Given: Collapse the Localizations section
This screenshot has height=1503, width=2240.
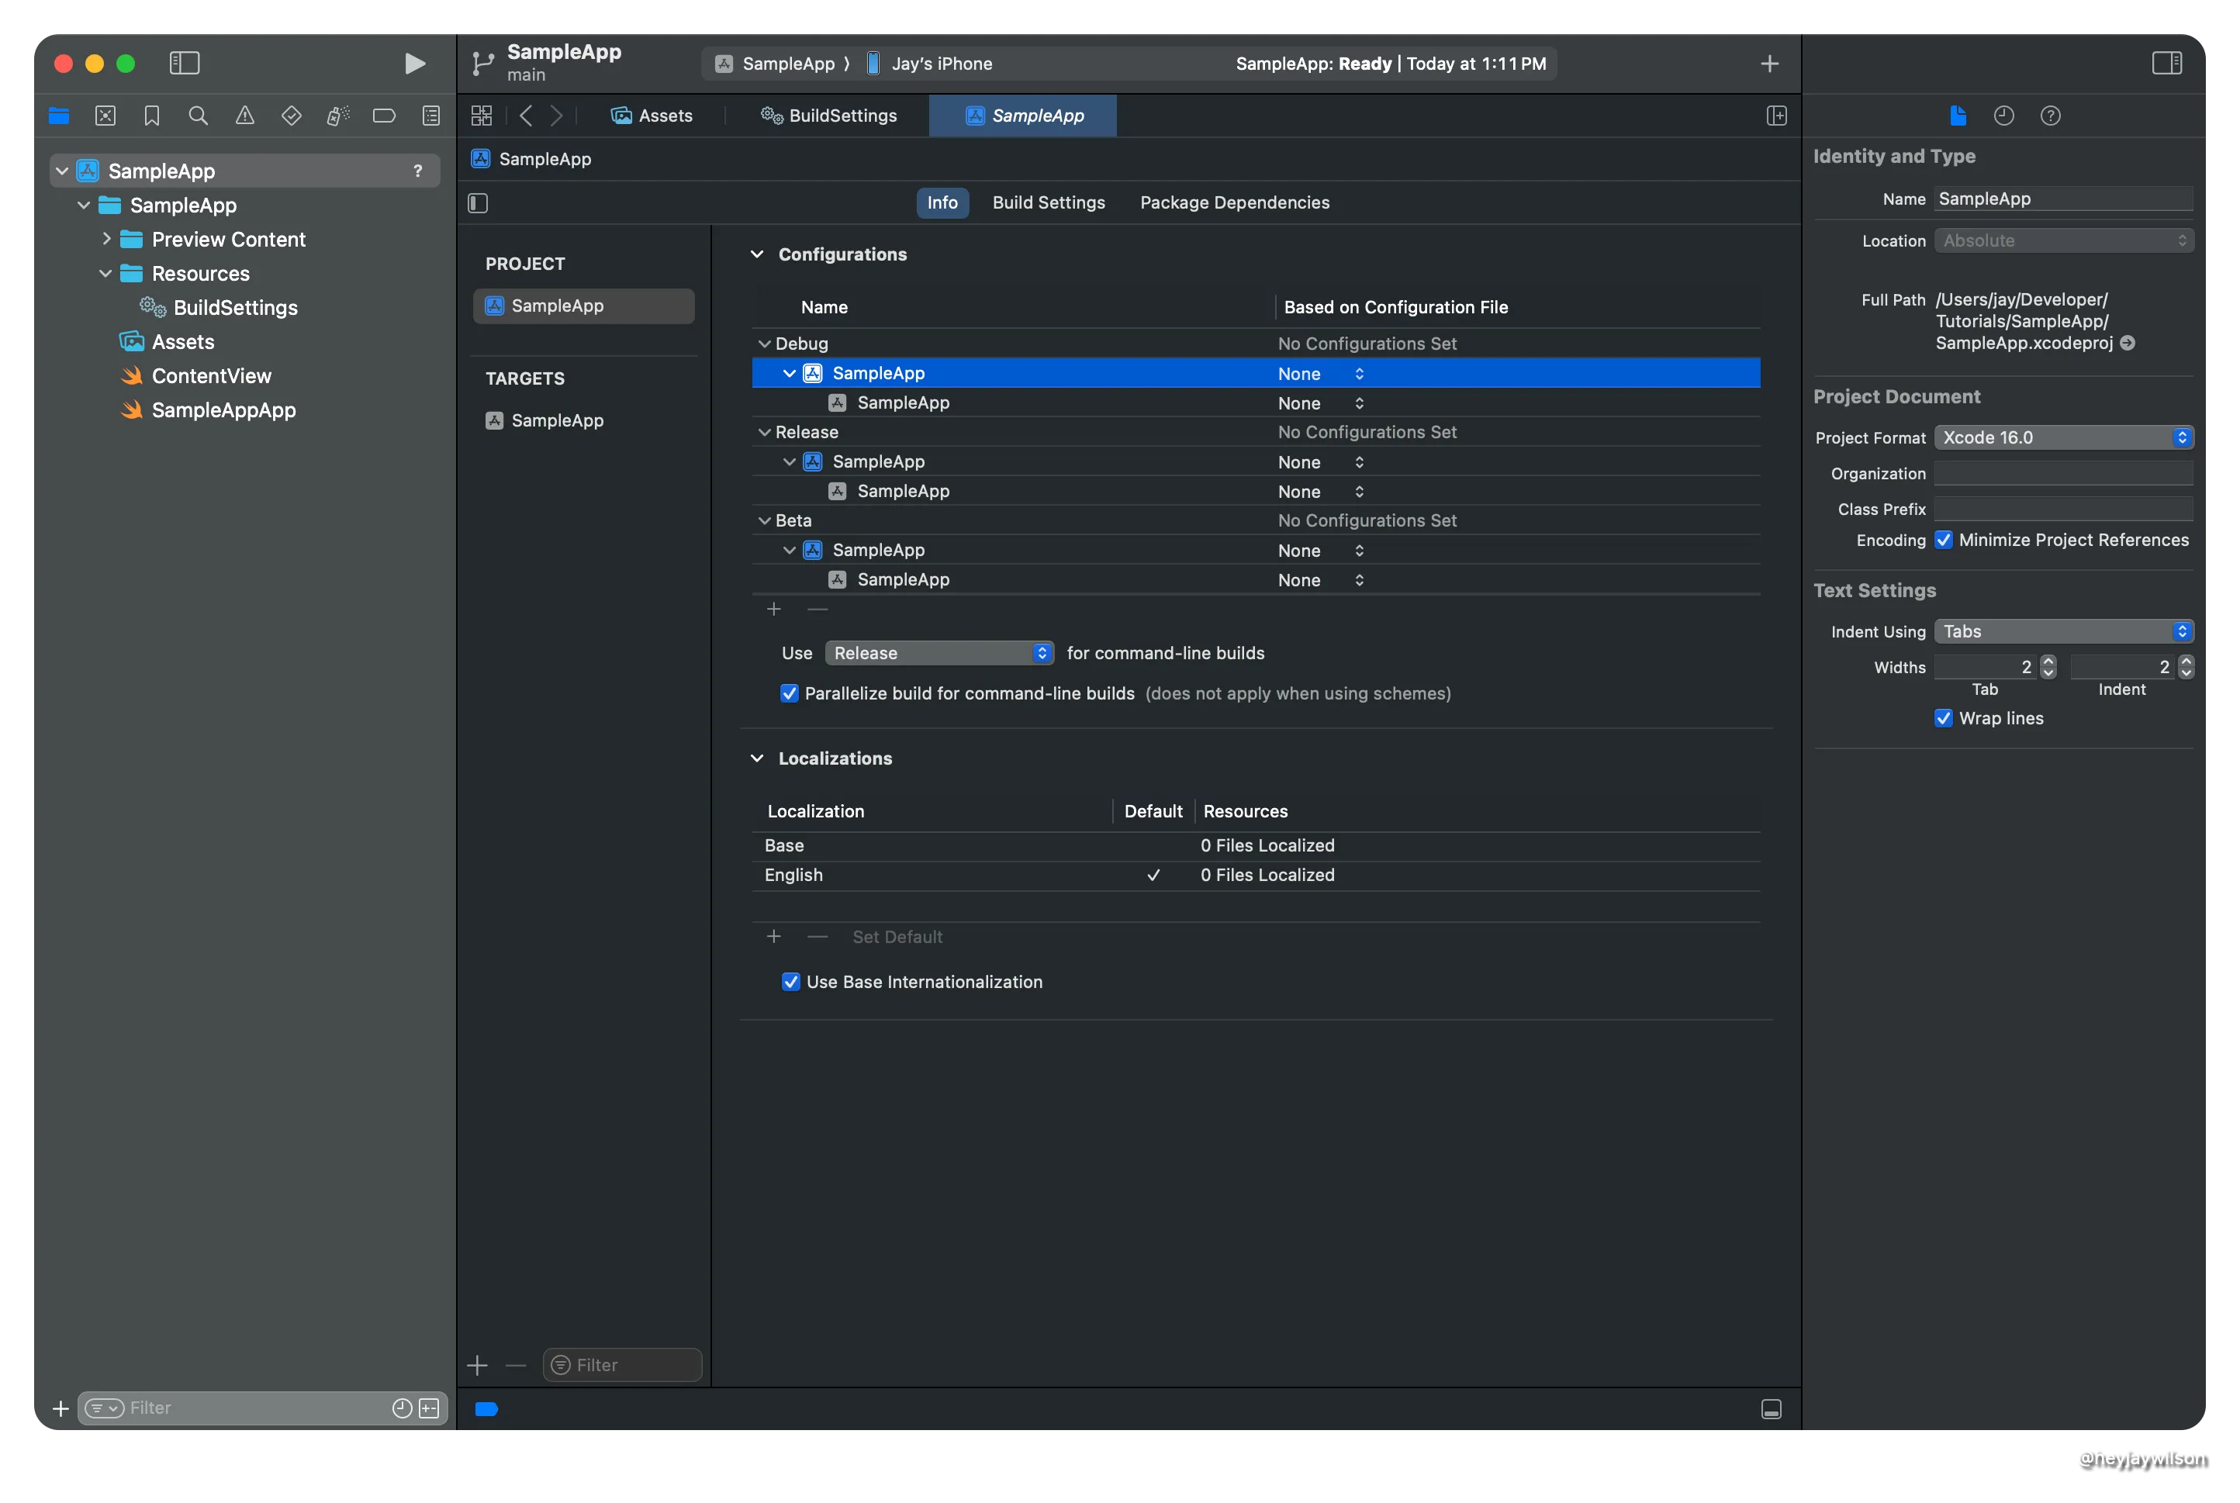Looking at the screenshot, I should (757, 758).
